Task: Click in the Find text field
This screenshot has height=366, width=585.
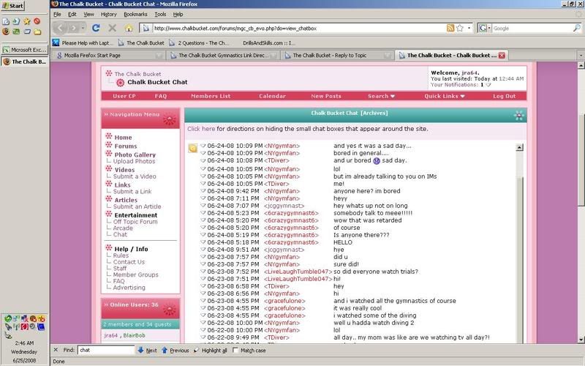Action: coord(106,350)
